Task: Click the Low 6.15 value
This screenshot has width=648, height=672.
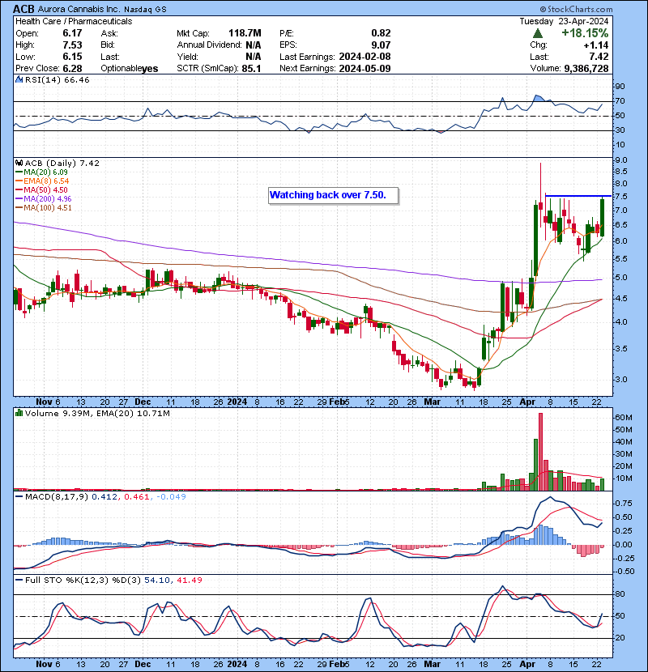Action: (72, 57)
